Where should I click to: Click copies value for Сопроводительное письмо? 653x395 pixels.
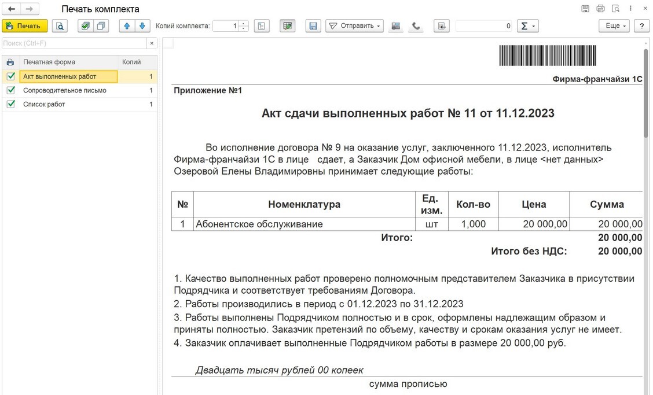pos(137,90)
